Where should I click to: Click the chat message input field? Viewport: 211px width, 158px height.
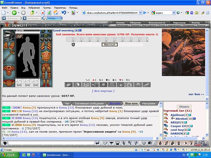coord(51,143)
